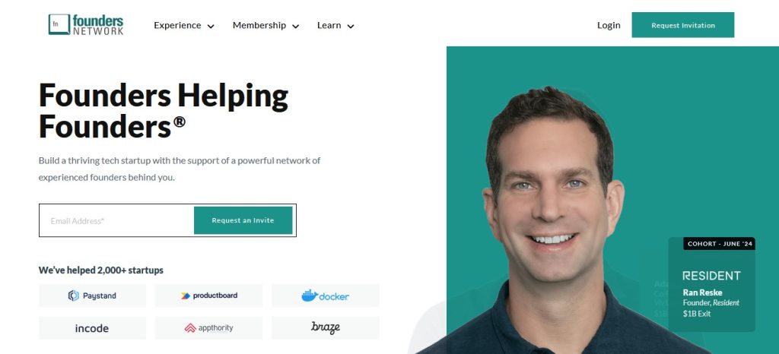The image size is (779, 354).
Task: Click the braze logo tile
Action: 325,327
